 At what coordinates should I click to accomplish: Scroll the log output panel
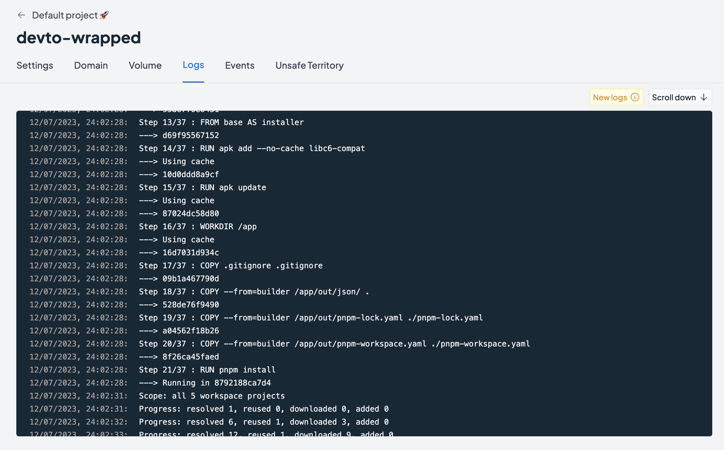click(678, 97)
